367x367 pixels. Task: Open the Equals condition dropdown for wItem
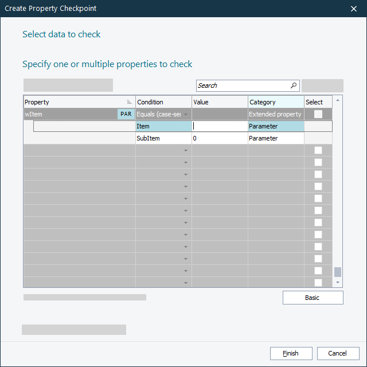coord(186,115)
